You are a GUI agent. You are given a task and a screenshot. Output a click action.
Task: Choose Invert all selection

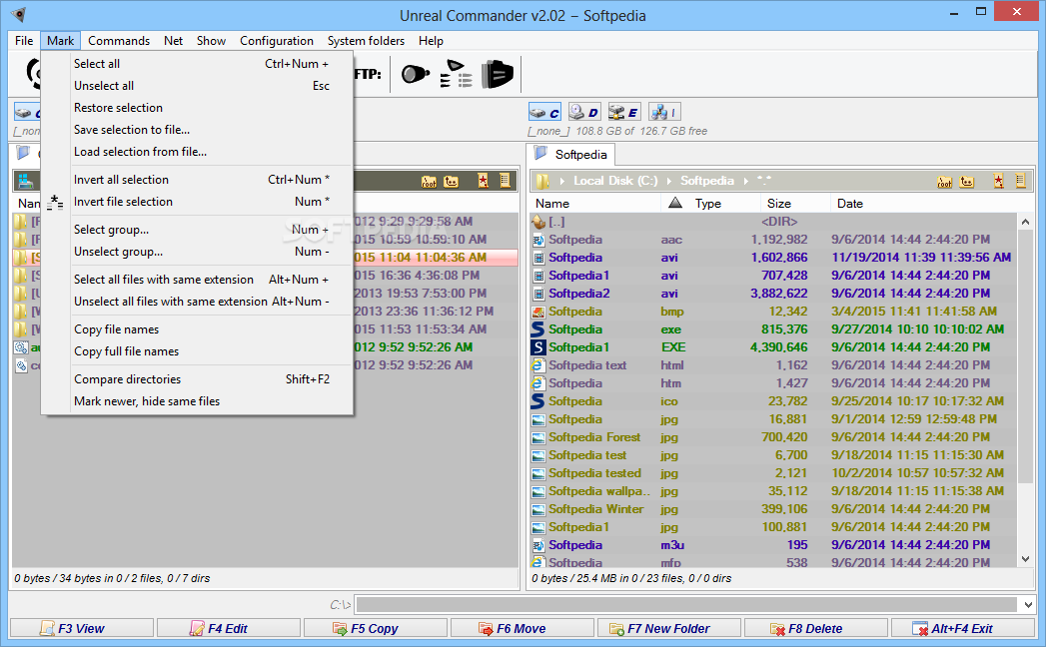[198, 180]
